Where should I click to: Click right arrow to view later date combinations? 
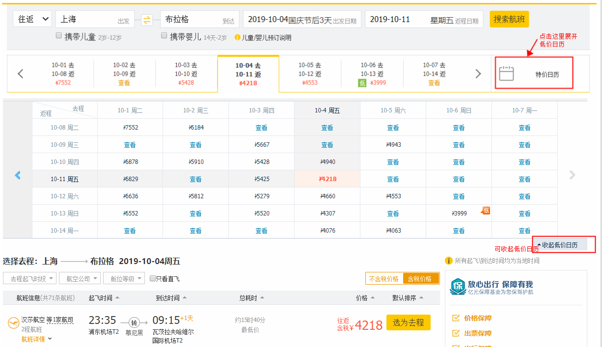pyautogui.click(x=478, y=73)
